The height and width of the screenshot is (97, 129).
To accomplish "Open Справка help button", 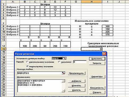I will [x=97, y=92].
